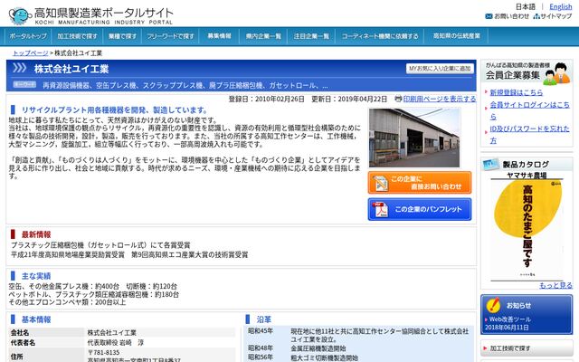Select 昭和48年 金属圧縮機製造開始 row
579x362 pixels.
[x=359, y=348]
